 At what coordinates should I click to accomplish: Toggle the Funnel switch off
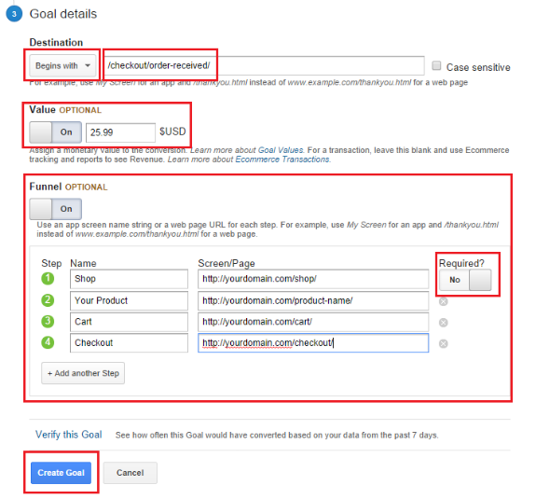[55, 209]
